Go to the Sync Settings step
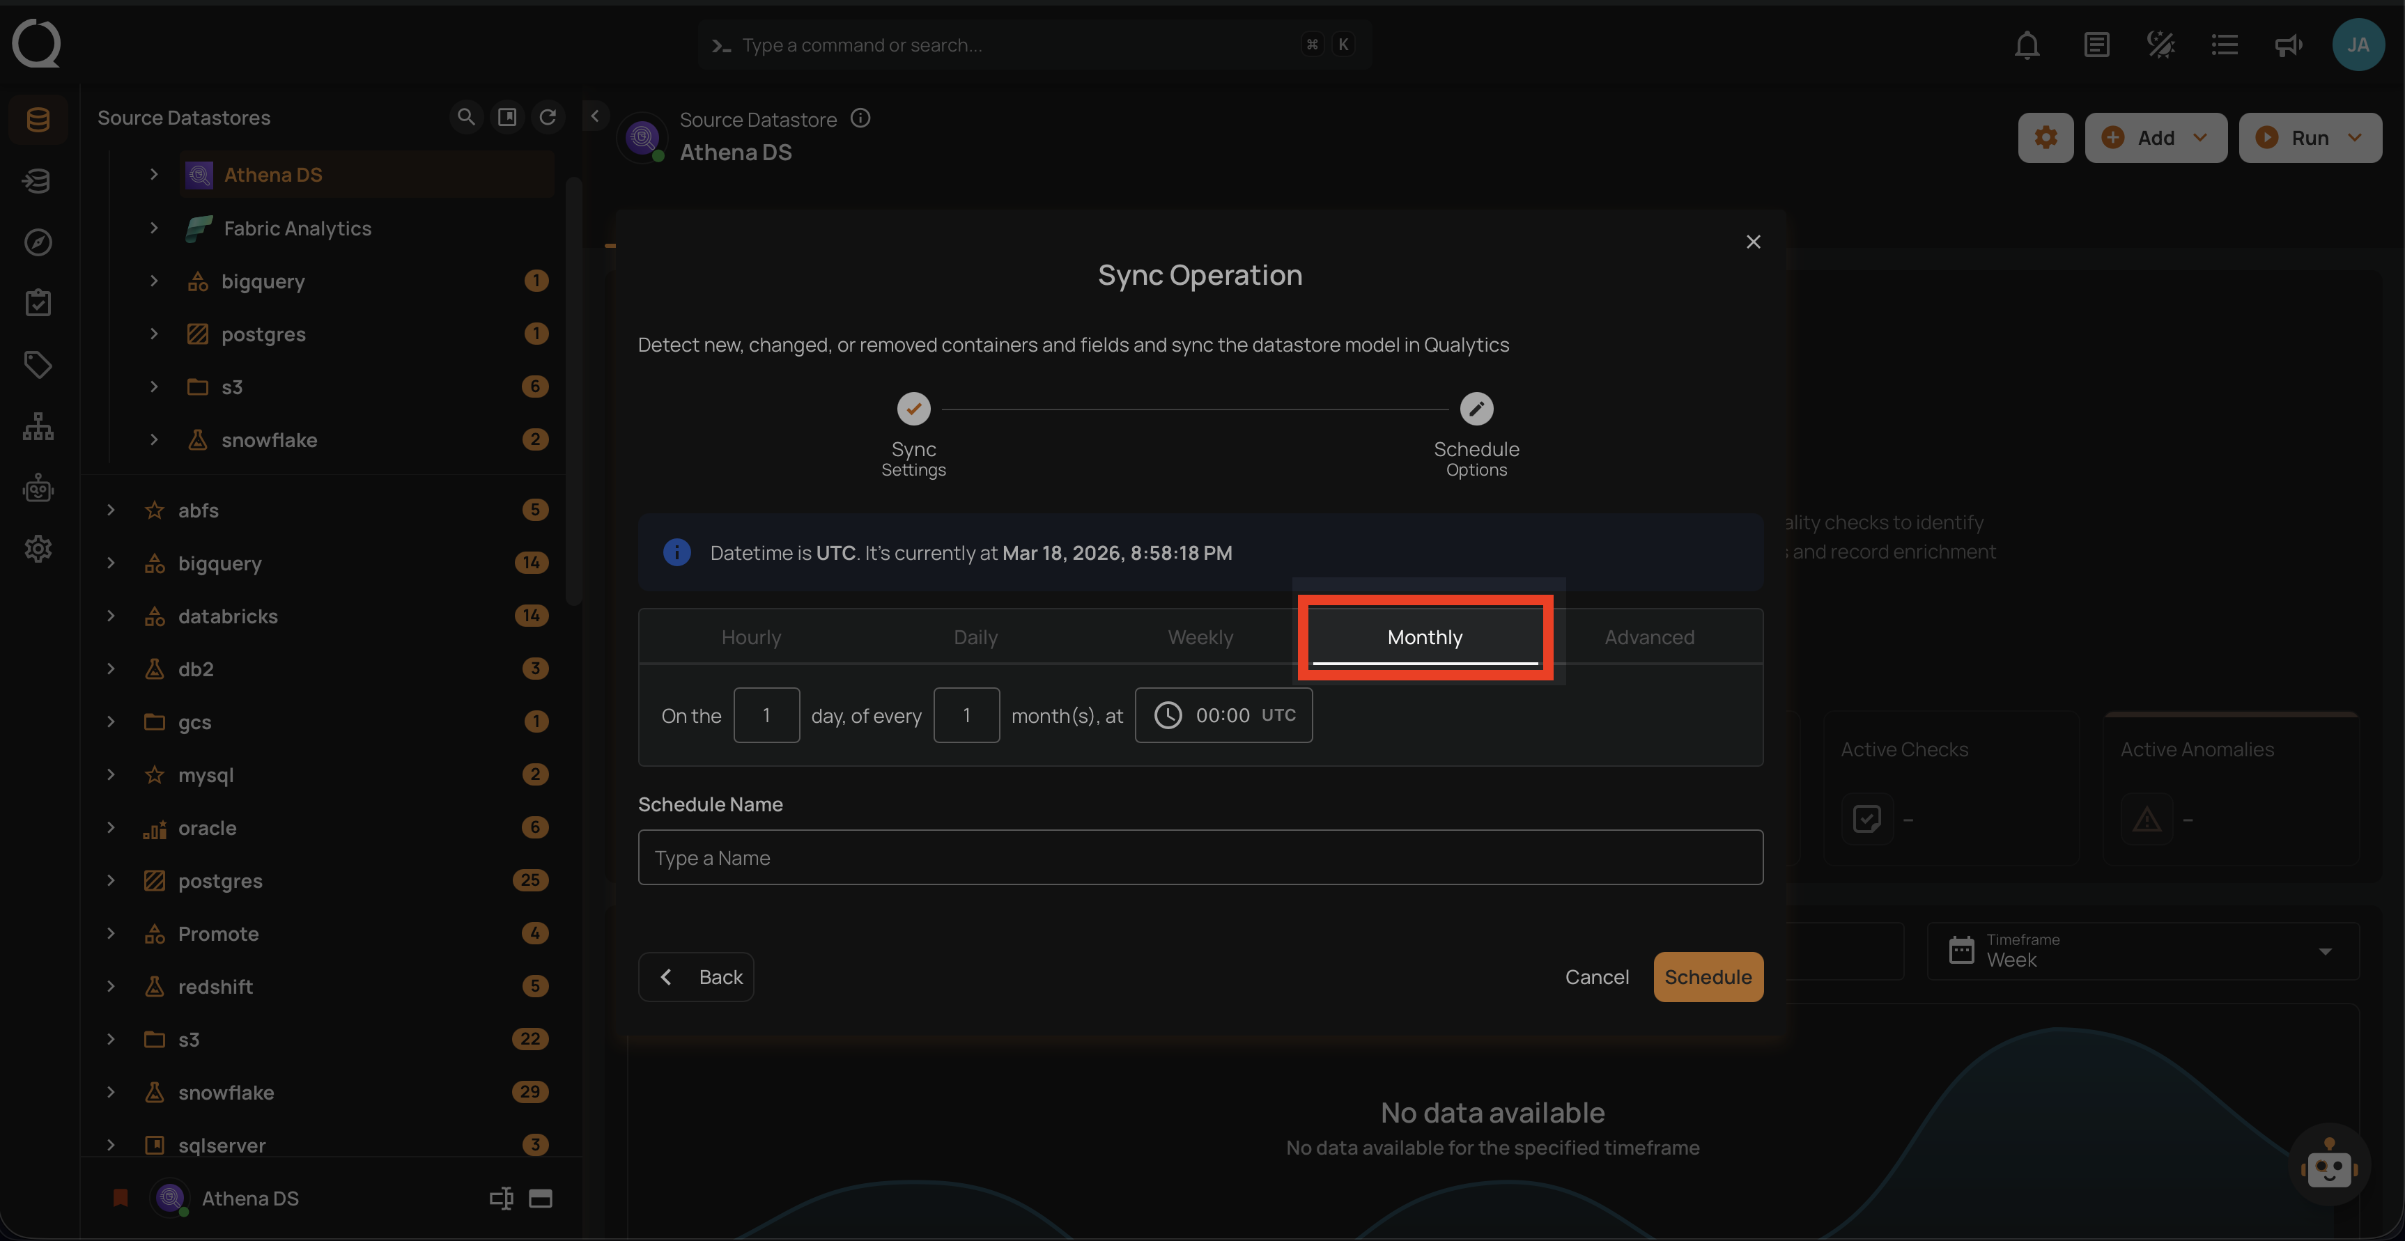The image size is (2405, 1241). point(913,409)
